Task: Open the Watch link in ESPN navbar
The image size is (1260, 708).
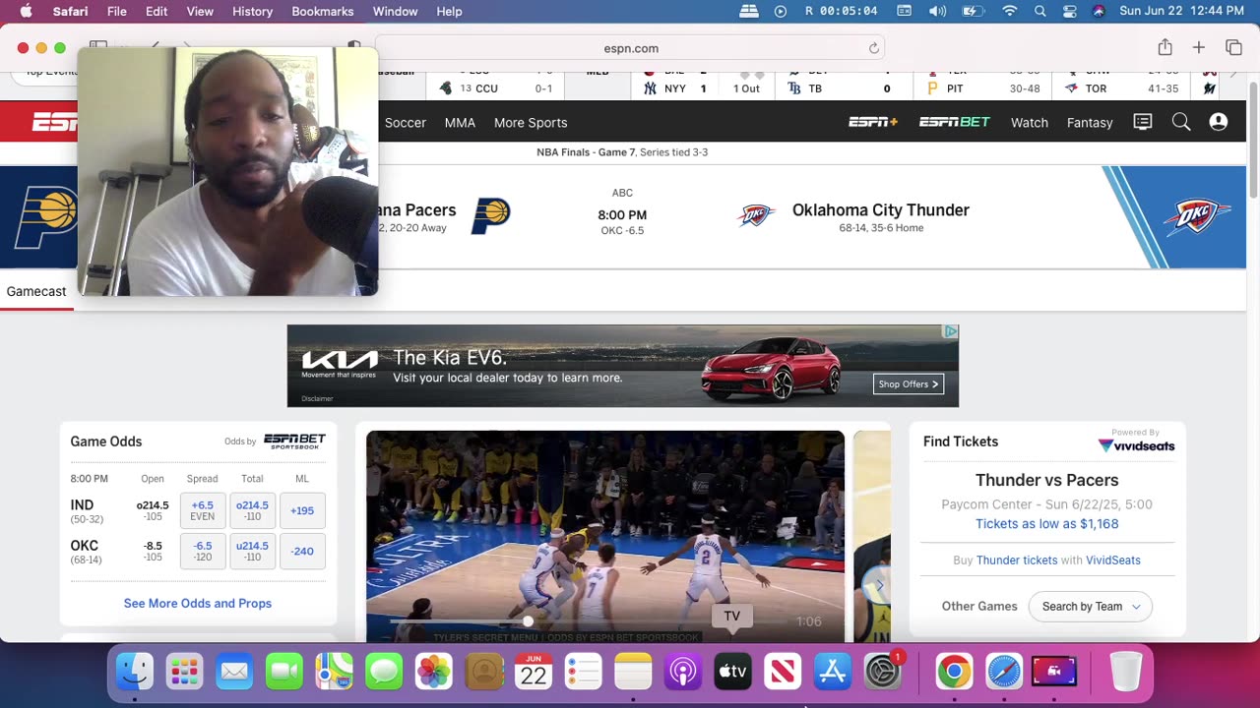Action: pyautogui.click(x=1030, y=122)
